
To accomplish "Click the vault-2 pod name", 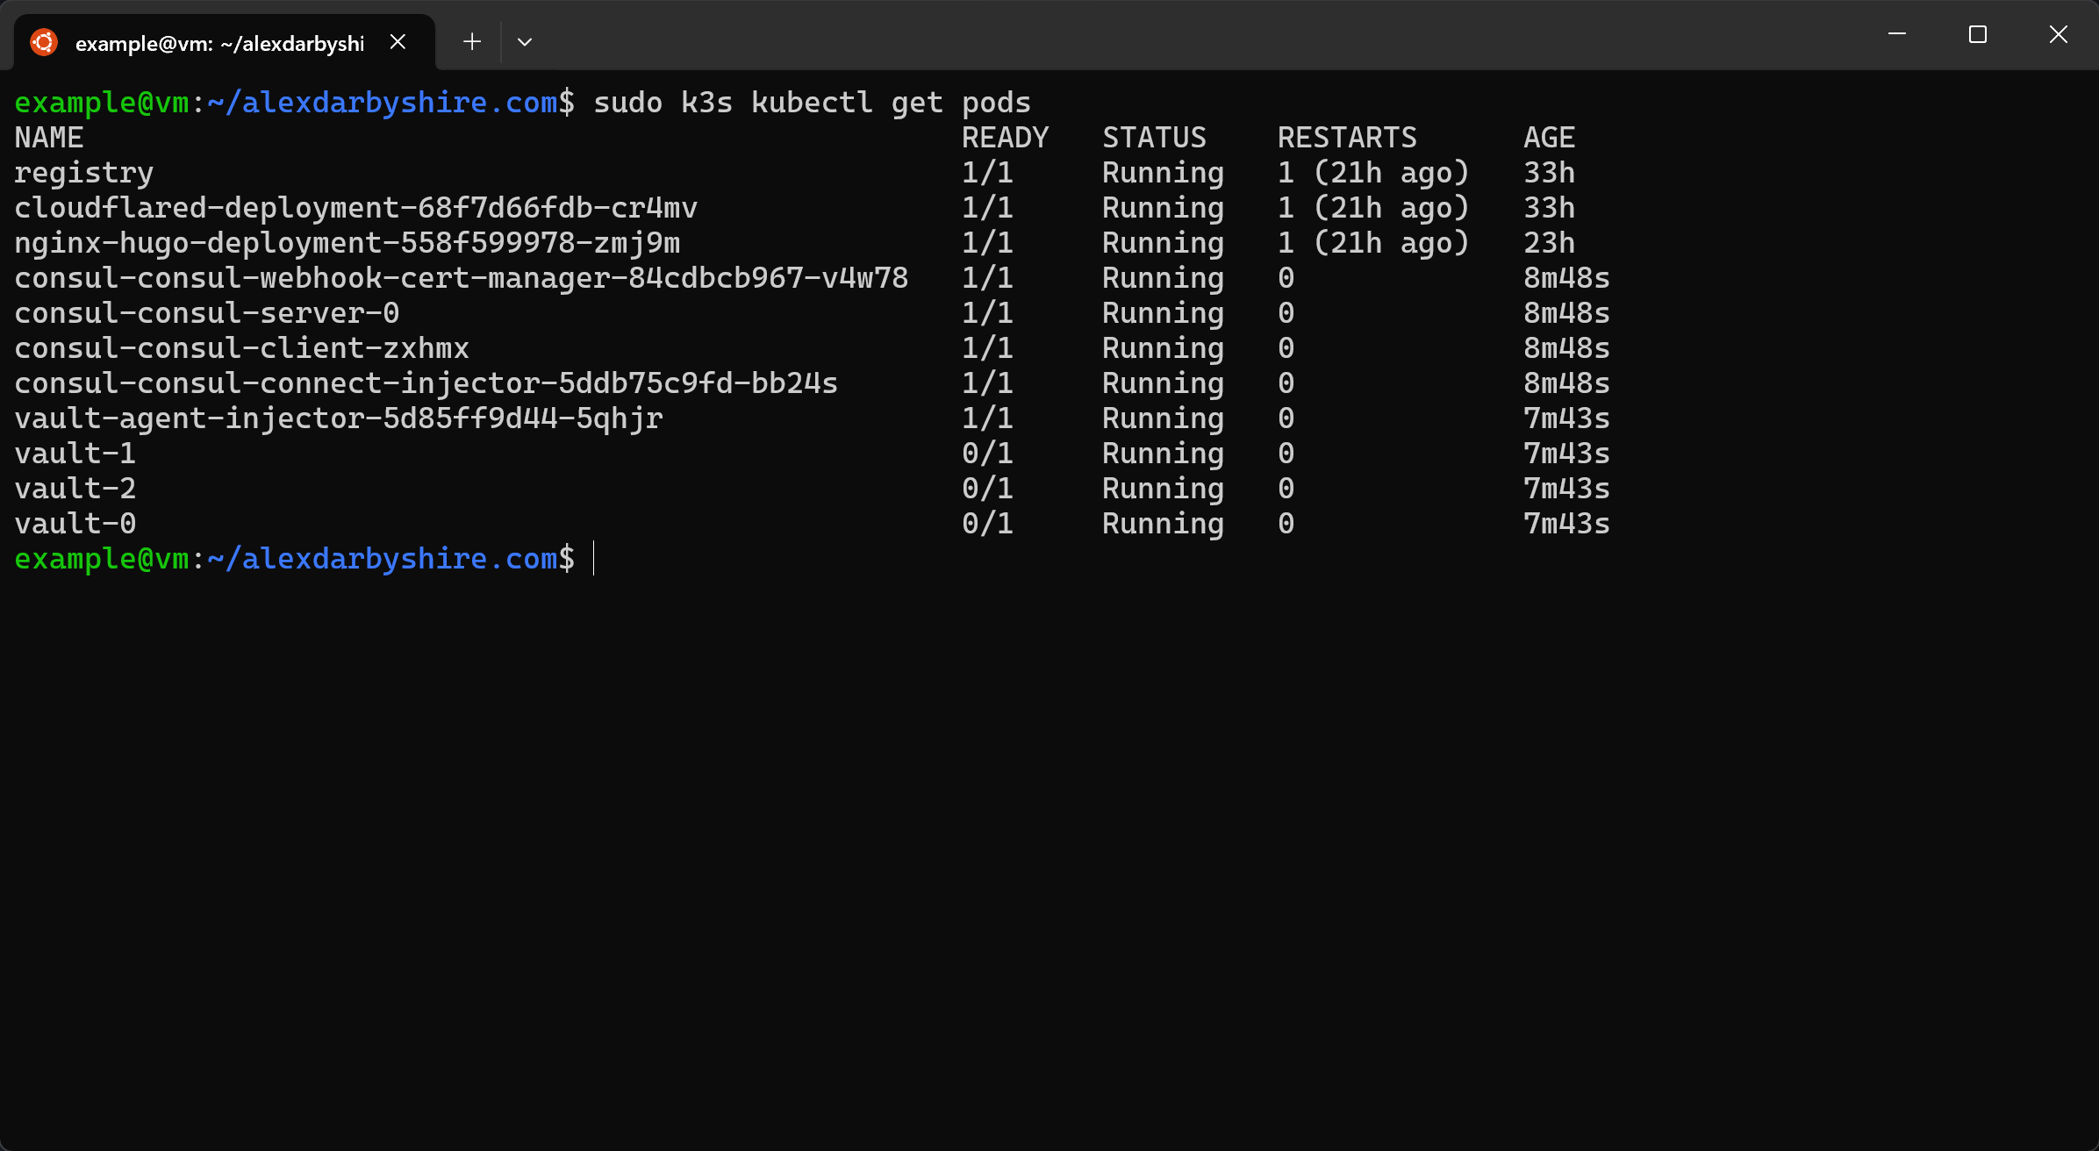I will [75, 489].
